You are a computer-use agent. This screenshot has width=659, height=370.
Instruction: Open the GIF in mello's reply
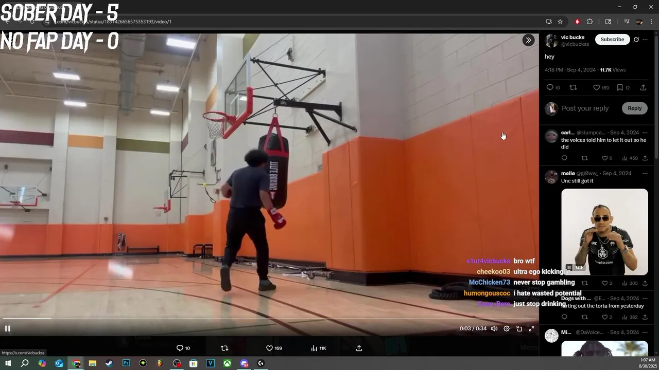[604, 232]
